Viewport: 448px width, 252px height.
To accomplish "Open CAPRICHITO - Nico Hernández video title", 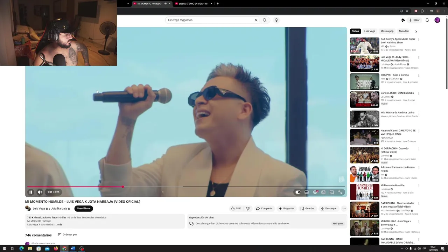I will [x=398, y=205].
